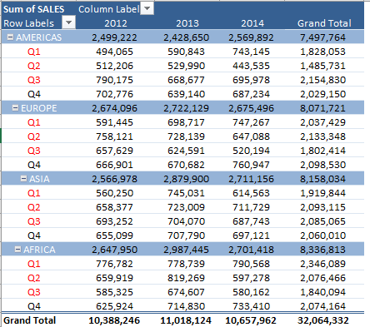The image size is (370, 327).
Task: Select AFRICA grand total 8,336,813
Action: pos(322,250)
